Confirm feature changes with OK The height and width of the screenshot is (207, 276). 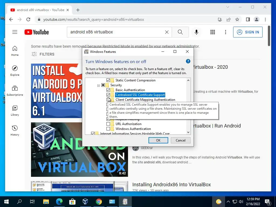pyautogui.click(x=158, y=140)
